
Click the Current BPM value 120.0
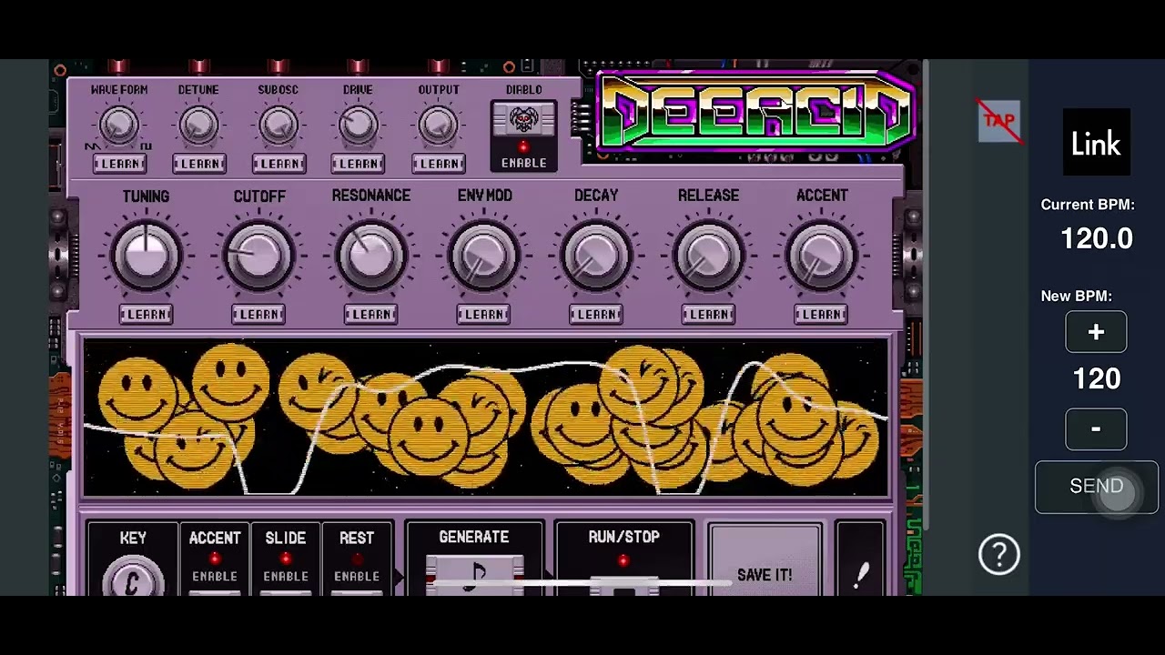coord(1096,239)
